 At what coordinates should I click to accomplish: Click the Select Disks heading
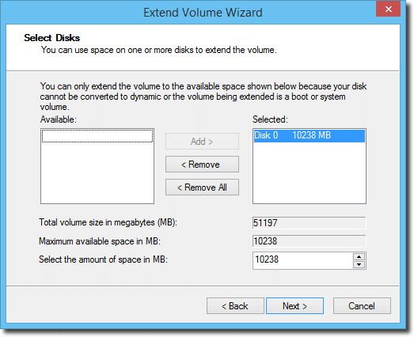[x=51, y=38]
